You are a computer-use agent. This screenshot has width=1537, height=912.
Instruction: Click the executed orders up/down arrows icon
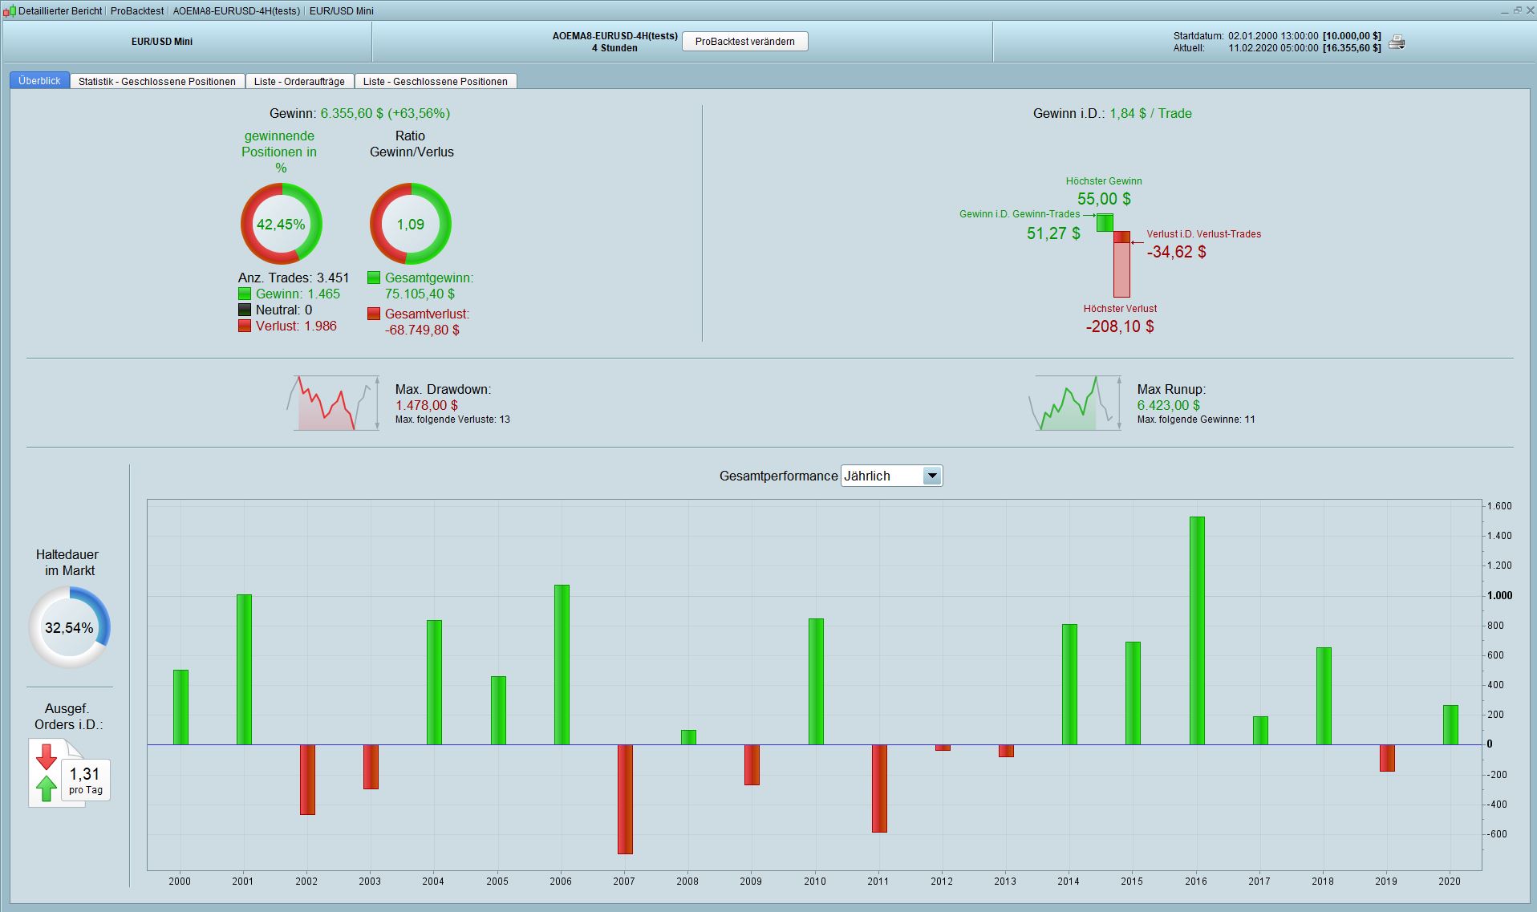[47, 772]
